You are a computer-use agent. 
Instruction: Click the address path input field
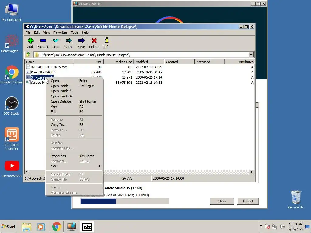pos(141,55)
